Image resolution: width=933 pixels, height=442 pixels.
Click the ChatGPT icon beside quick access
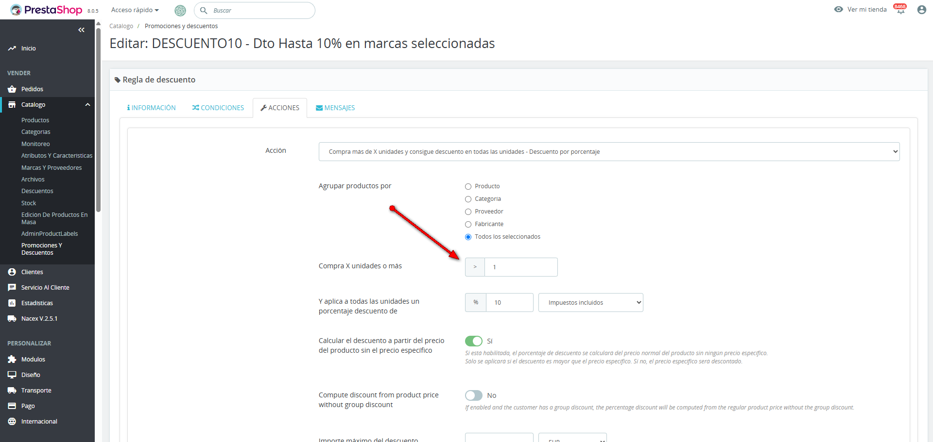180,10
